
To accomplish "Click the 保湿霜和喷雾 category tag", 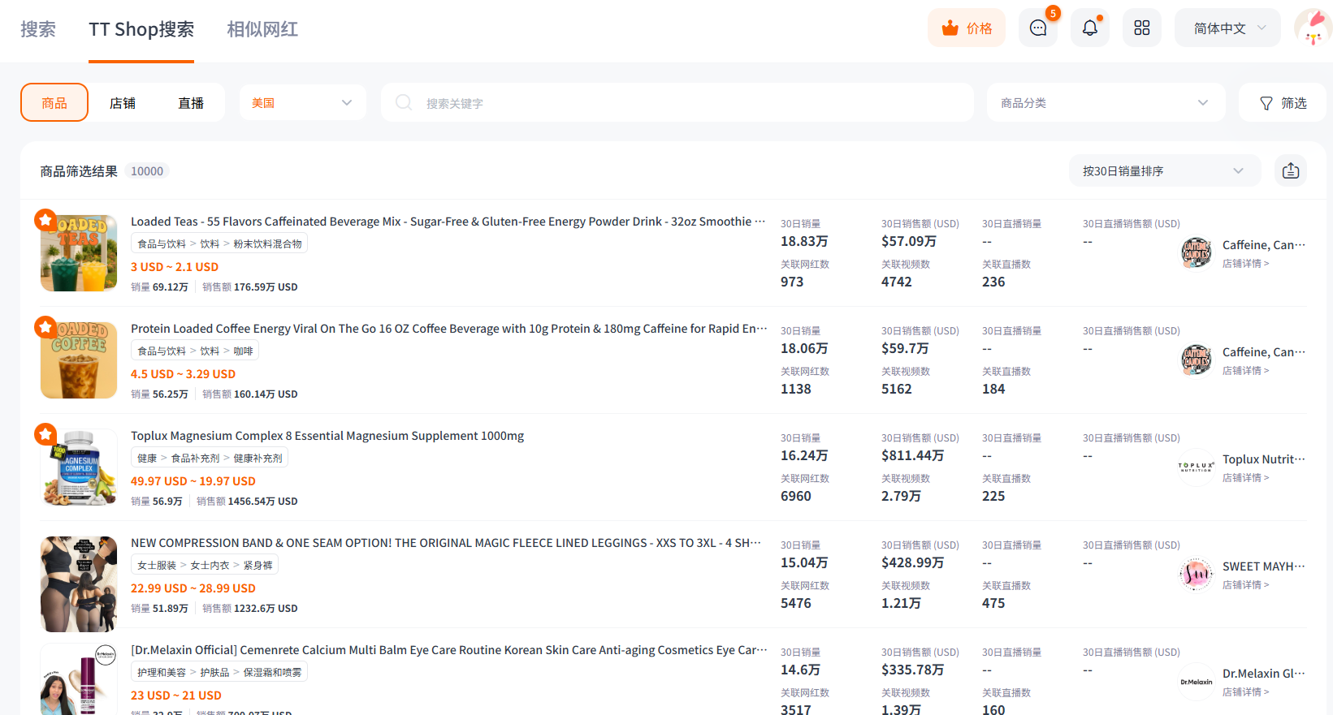I will point(272,672).
